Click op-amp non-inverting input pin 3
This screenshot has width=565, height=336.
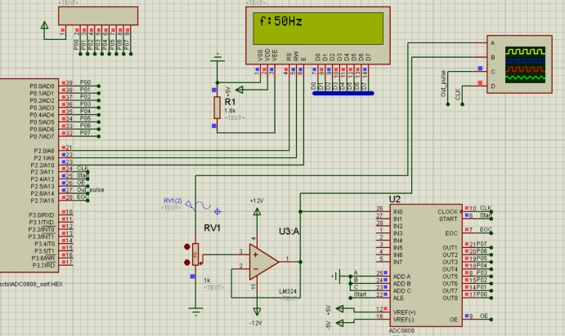(240, 251)
